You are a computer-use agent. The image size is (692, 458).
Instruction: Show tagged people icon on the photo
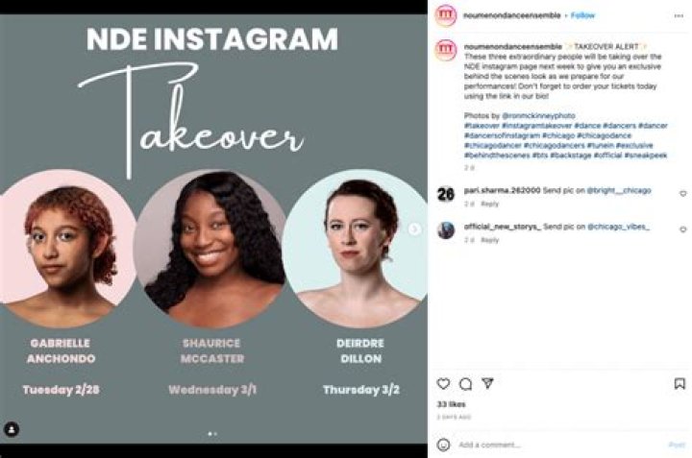point(12,429)
